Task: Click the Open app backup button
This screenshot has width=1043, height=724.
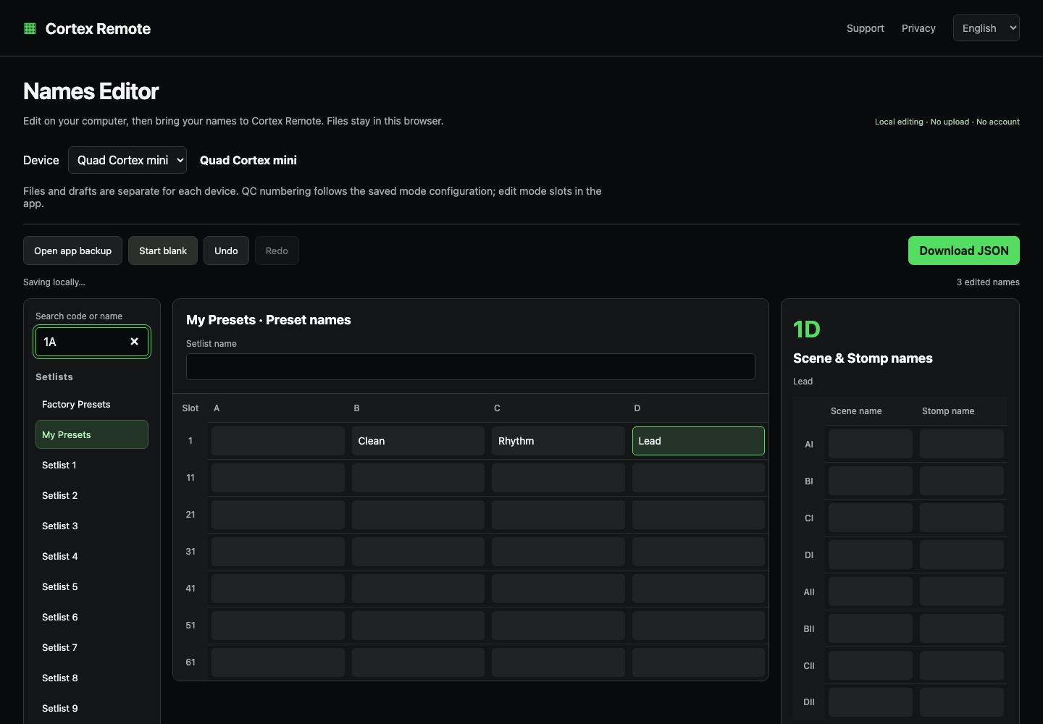Action: 72,251
